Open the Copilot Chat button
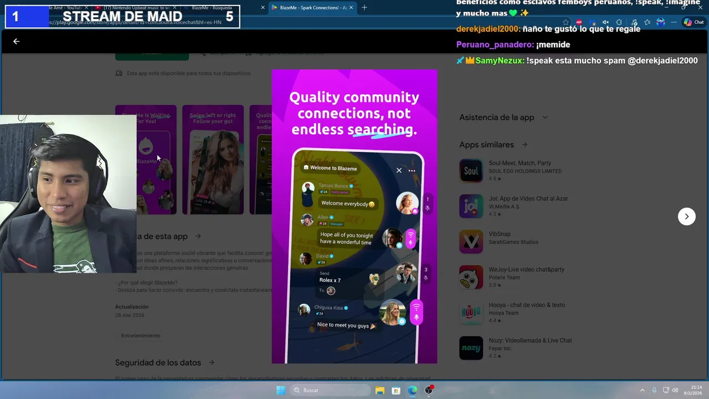The height and width of the screenshot is (399, 709). [694, 22]
